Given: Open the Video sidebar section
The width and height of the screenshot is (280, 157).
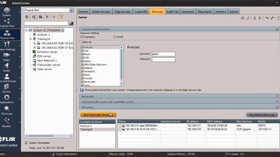Looking at the screenshot, I should (7, 57).
